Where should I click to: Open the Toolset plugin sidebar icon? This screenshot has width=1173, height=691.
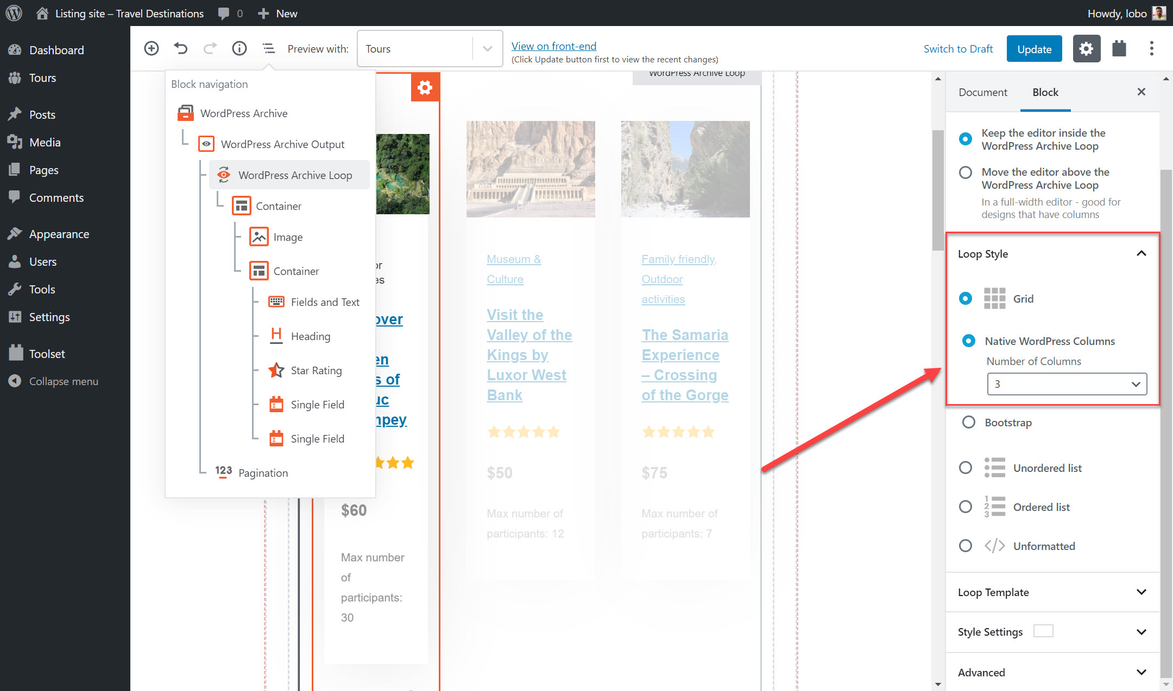(x=1119, y=48)
